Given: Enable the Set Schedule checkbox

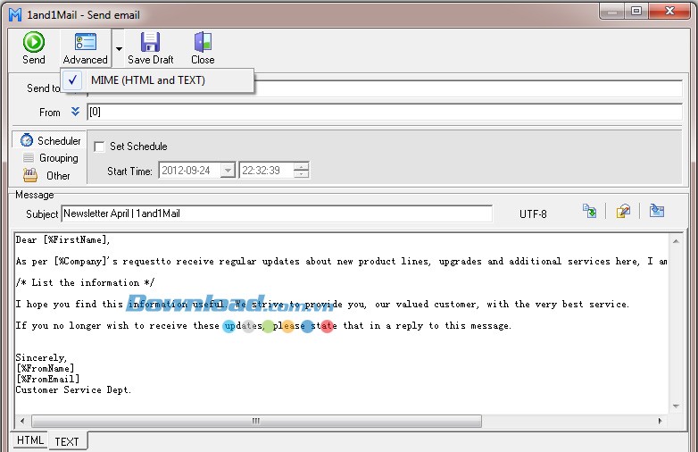Looking at the screenshot, I should click(100, 146).
